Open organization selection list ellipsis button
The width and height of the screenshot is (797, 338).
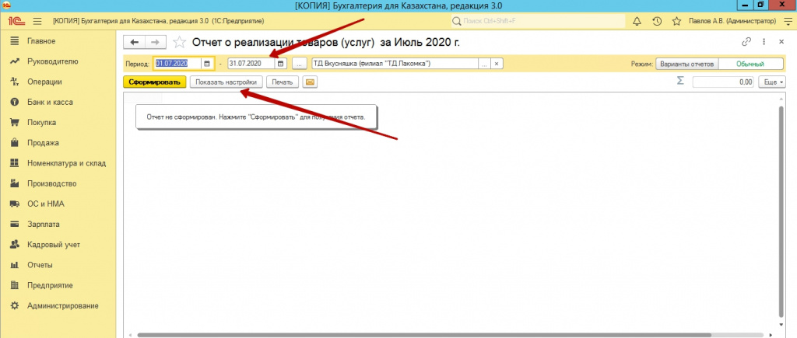[485, 64]
